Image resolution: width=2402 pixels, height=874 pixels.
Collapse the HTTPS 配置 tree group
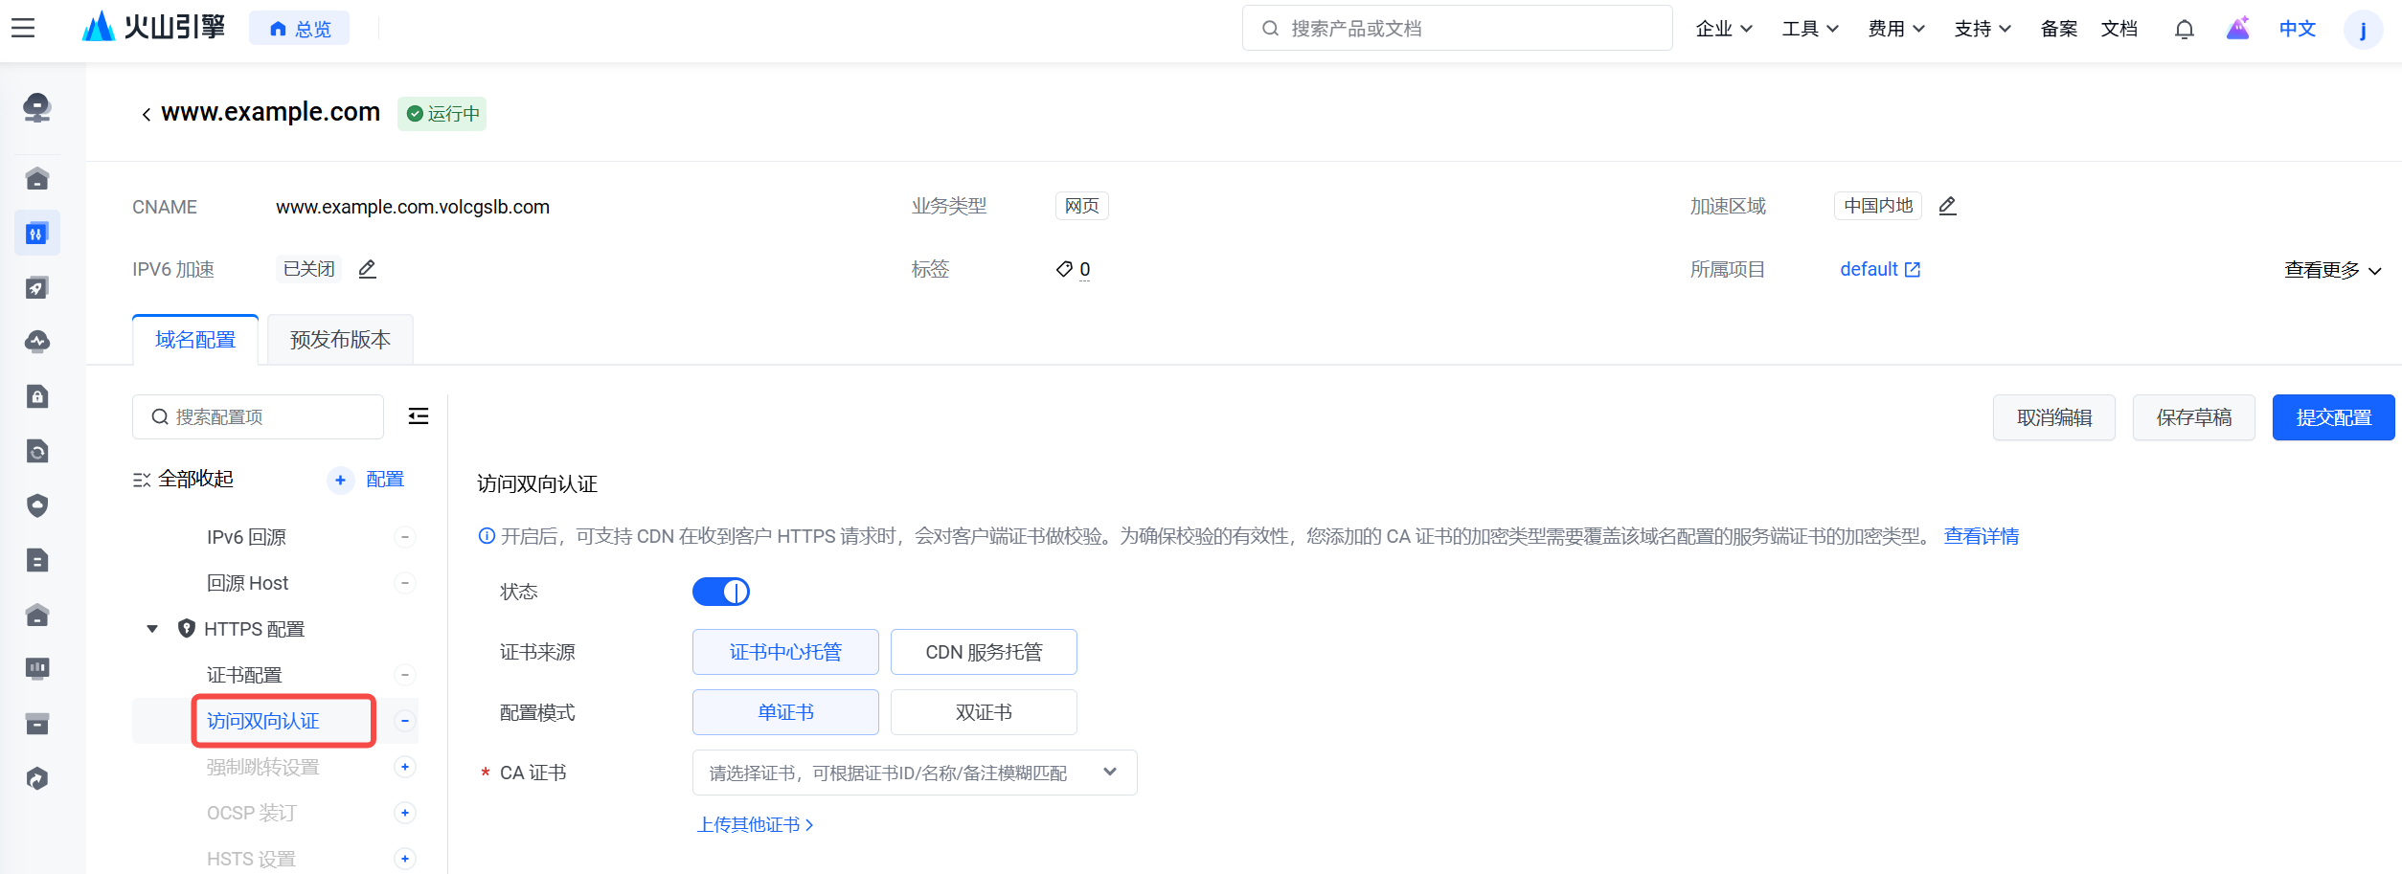(152, 629)
